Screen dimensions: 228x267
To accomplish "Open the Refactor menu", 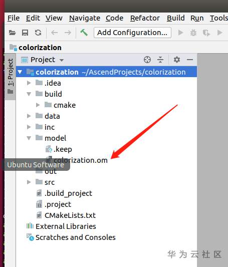I will 145,18.
